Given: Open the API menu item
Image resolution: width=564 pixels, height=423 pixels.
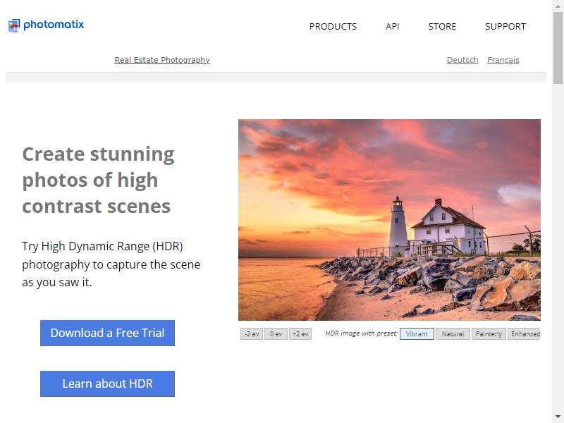Looking at the screenshot, I should [392, 27].
